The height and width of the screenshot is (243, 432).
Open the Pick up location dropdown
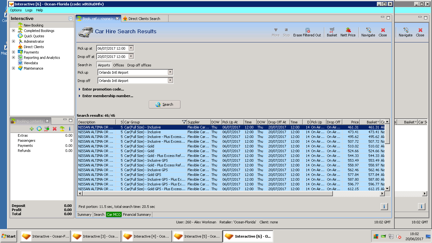coord(170,72)
